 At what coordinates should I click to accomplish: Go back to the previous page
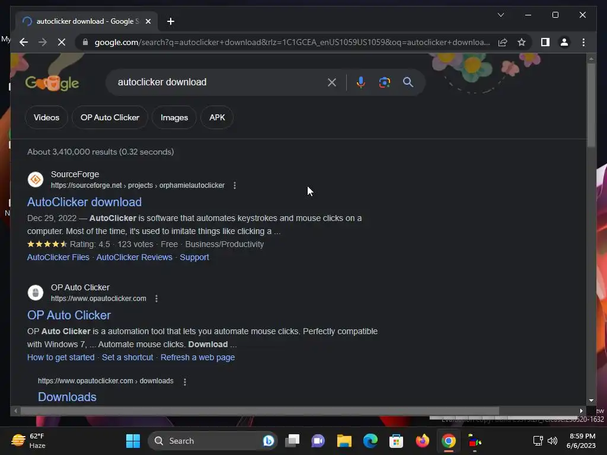point(24,42)
